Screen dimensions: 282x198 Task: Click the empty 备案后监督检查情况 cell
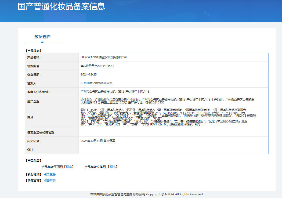(173, 132)
